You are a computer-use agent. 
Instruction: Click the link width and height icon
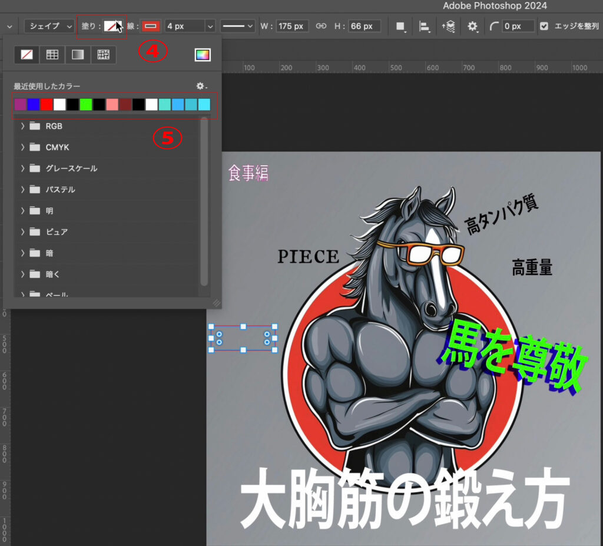pyautogui.click(x=321, y=26)
